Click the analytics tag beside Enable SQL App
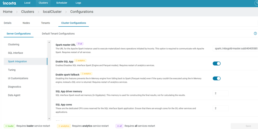258x129 pixels. click(80, 61)
